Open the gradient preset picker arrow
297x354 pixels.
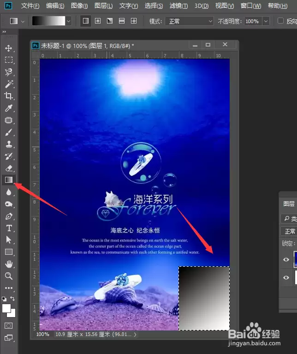68,21
